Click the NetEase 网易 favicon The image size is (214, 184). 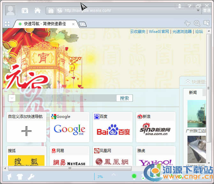pyautogui.click(x=54, y=151)
